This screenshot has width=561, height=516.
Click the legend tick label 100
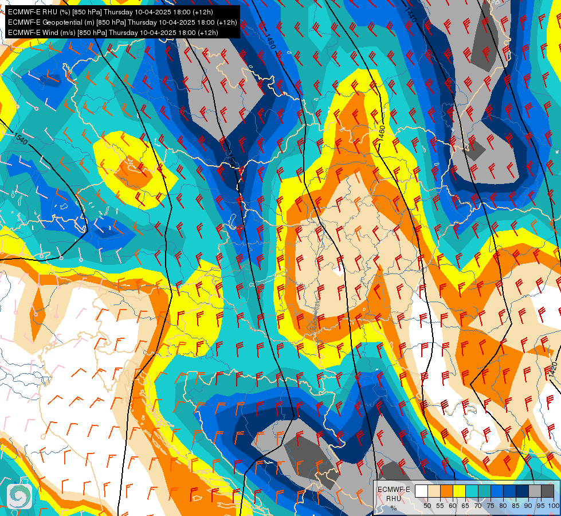coord(554,506)
